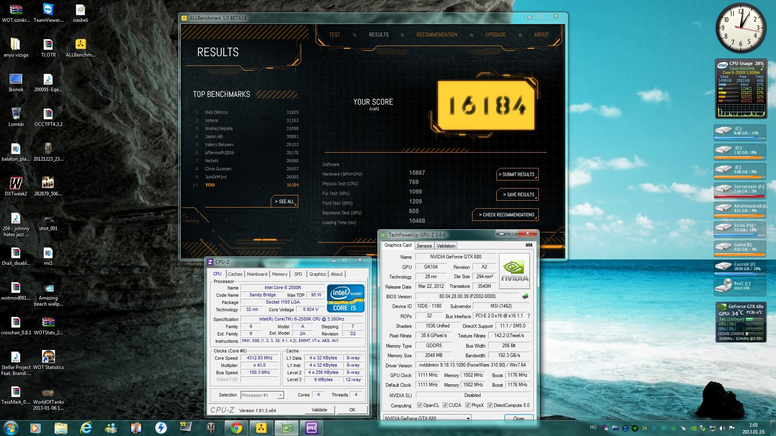Click the CPU Usage gadget graph
This screenshot has width=776, height=436.
pos(741,110)
